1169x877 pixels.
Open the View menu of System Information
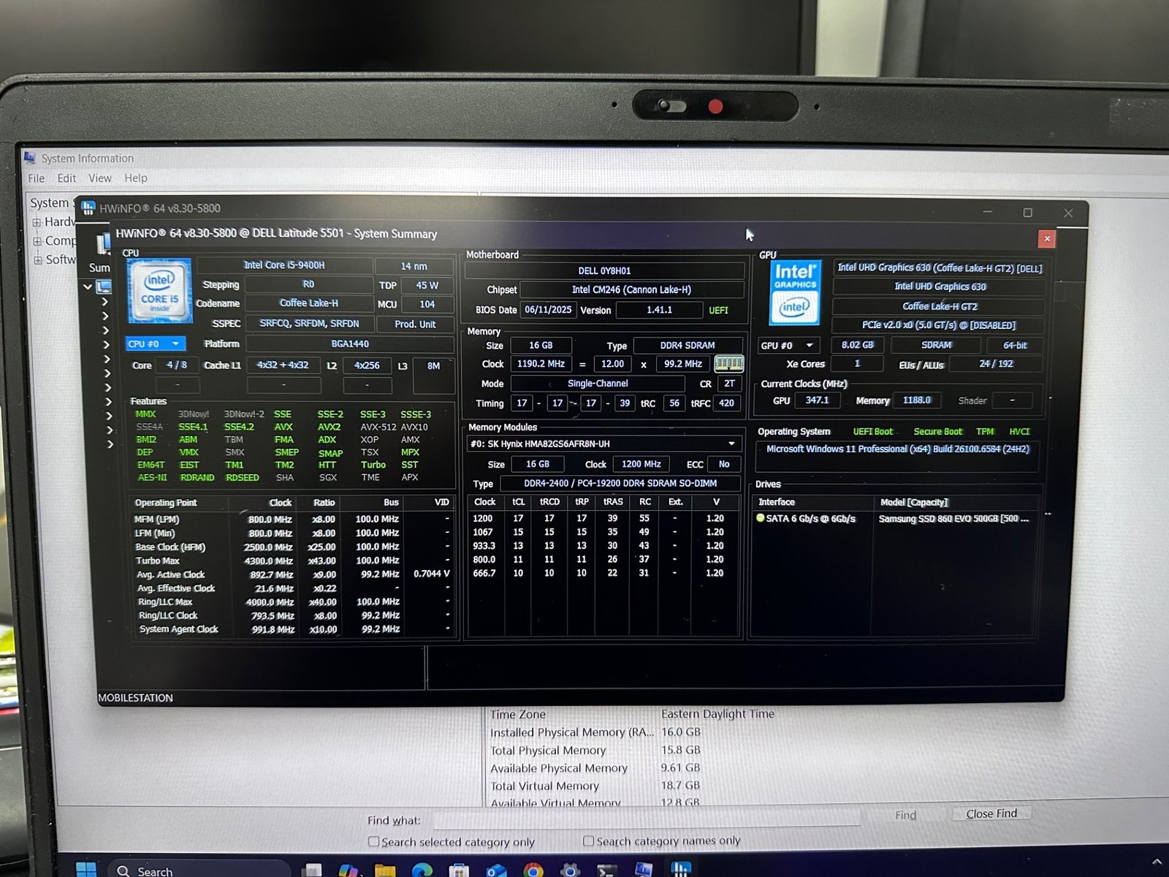click(100, 178)
